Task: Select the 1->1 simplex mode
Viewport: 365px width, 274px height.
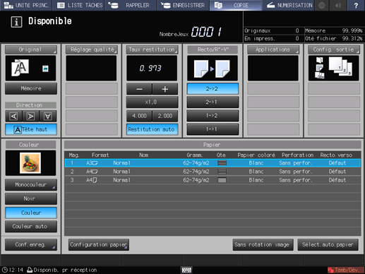Action: [213, 129]
